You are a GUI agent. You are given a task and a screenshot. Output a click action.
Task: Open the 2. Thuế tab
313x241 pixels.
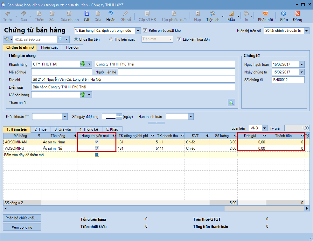[x=41, y=129]
